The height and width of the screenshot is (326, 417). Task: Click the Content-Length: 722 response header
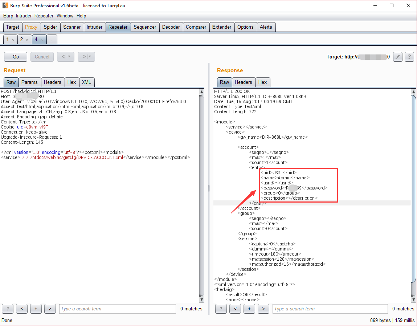point(236,112)
